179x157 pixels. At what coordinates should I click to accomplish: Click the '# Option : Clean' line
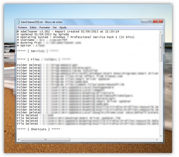tap(31, 46)
